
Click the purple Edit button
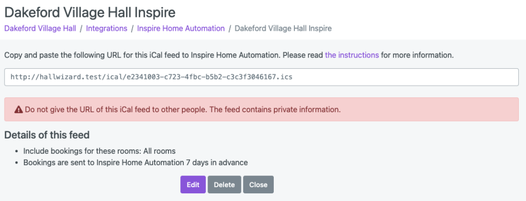(193, 185)
